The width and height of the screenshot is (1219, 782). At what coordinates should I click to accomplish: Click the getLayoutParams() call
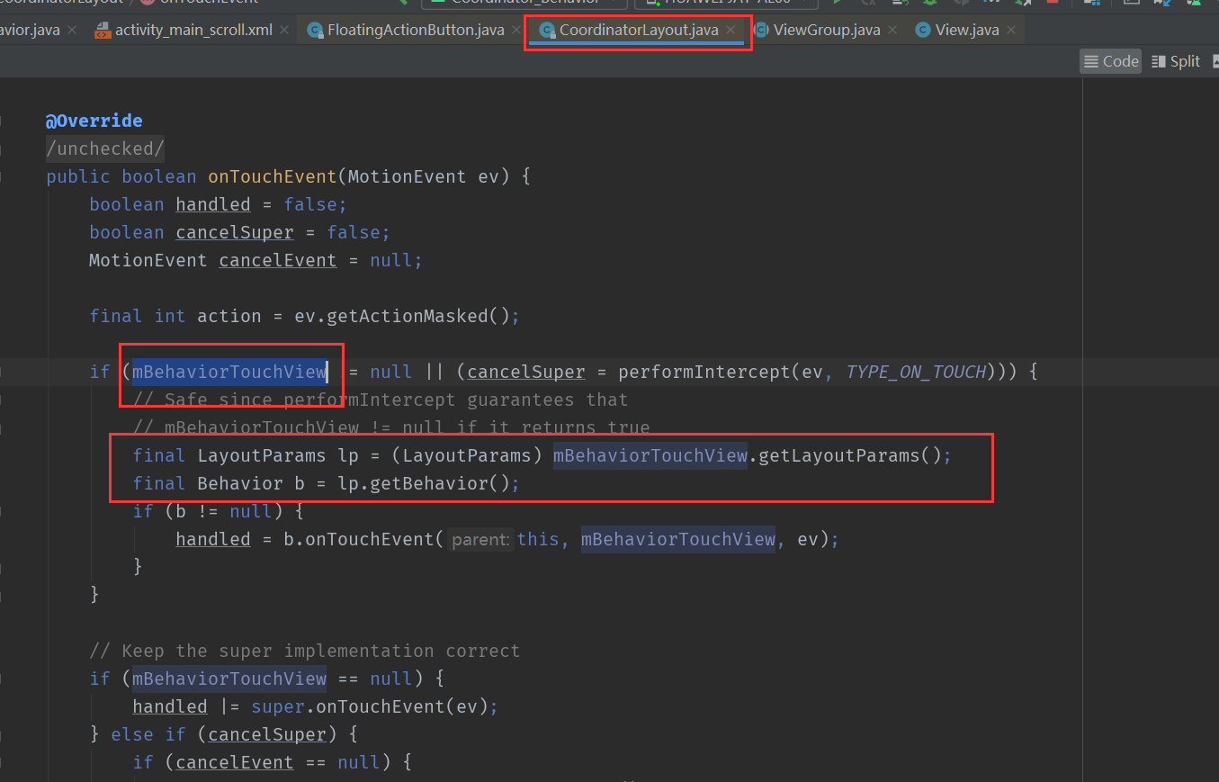tap(849, 455)
